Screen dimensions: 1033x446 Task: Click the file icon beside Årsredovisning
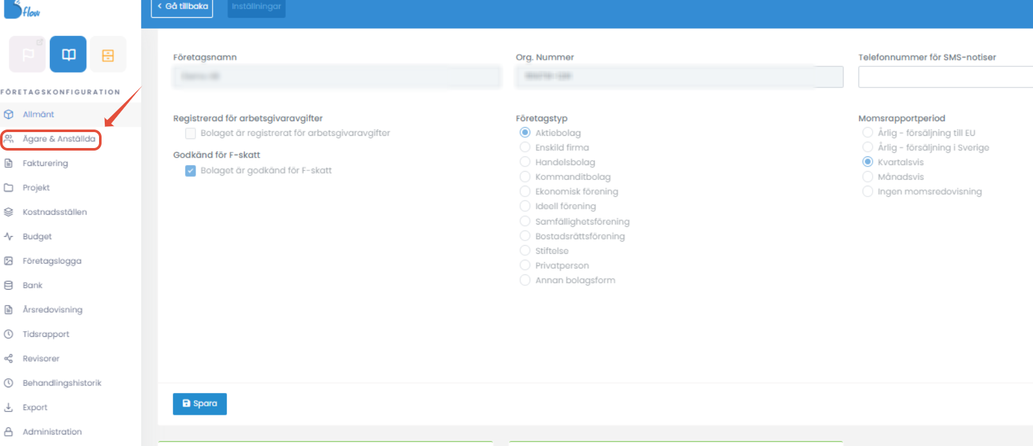click(x=9, y=309)
